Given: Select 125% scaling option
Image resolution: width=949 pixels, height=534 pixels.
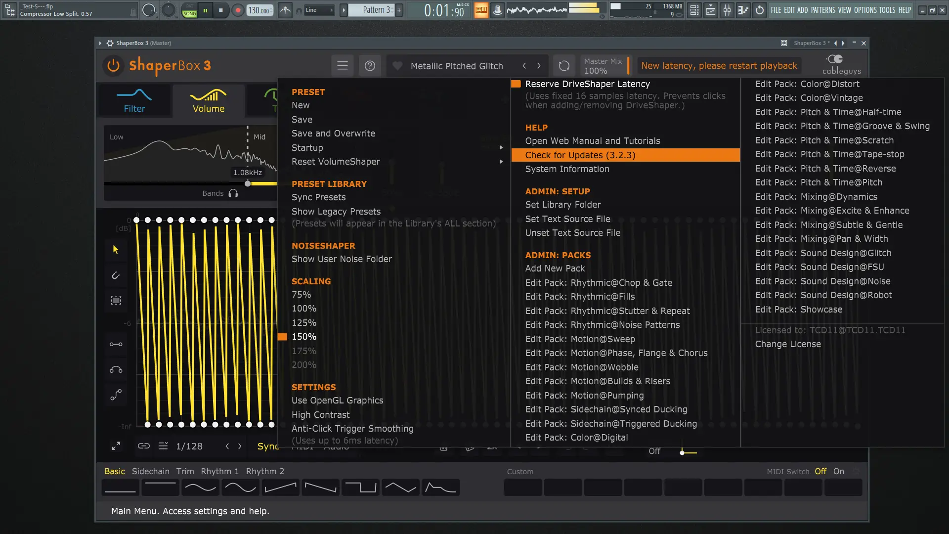Looking at the screenshot, I should 303,323.
